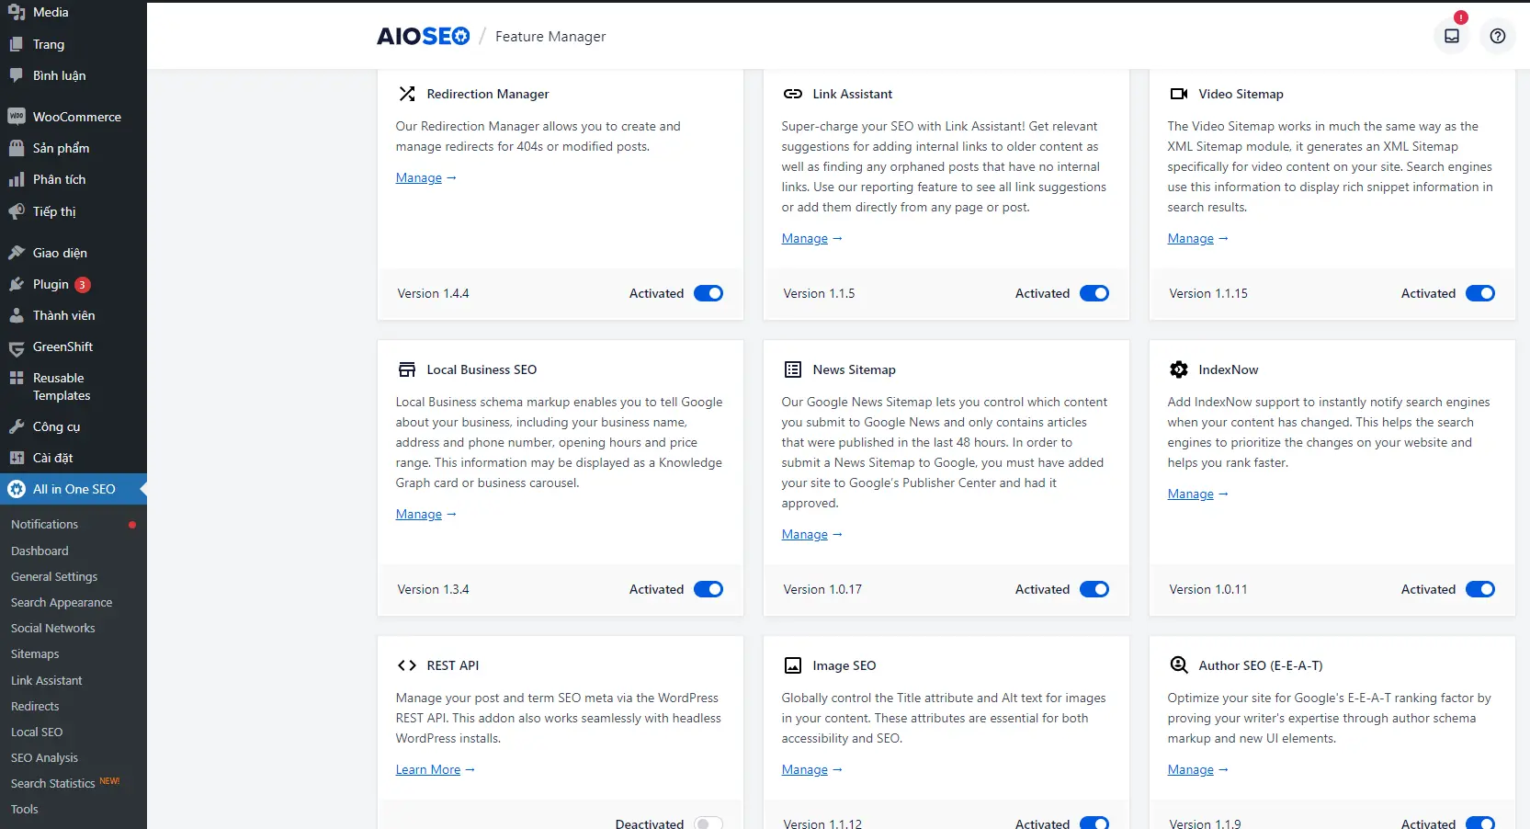Click the All in One SEO gear icon
The height and width of the screenshot is (829, 1530).
pyautogui.click(x=17, y=489)
